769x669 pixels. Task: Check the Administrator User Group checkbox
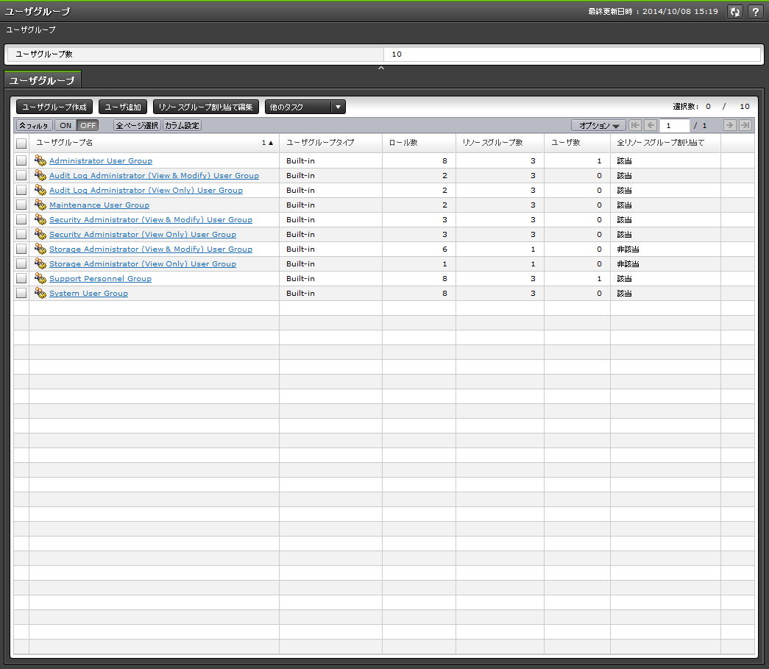tap(21, 160)
